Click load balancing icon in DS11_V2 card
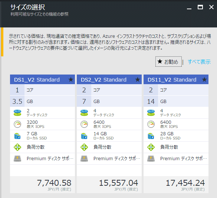The width and height of the screenshot is (217, 198). coord(151,147)
